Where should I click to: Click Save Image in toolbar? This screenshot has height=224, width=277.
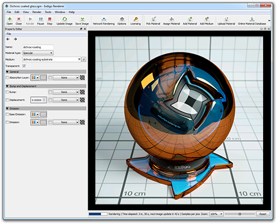pos(82,21)
